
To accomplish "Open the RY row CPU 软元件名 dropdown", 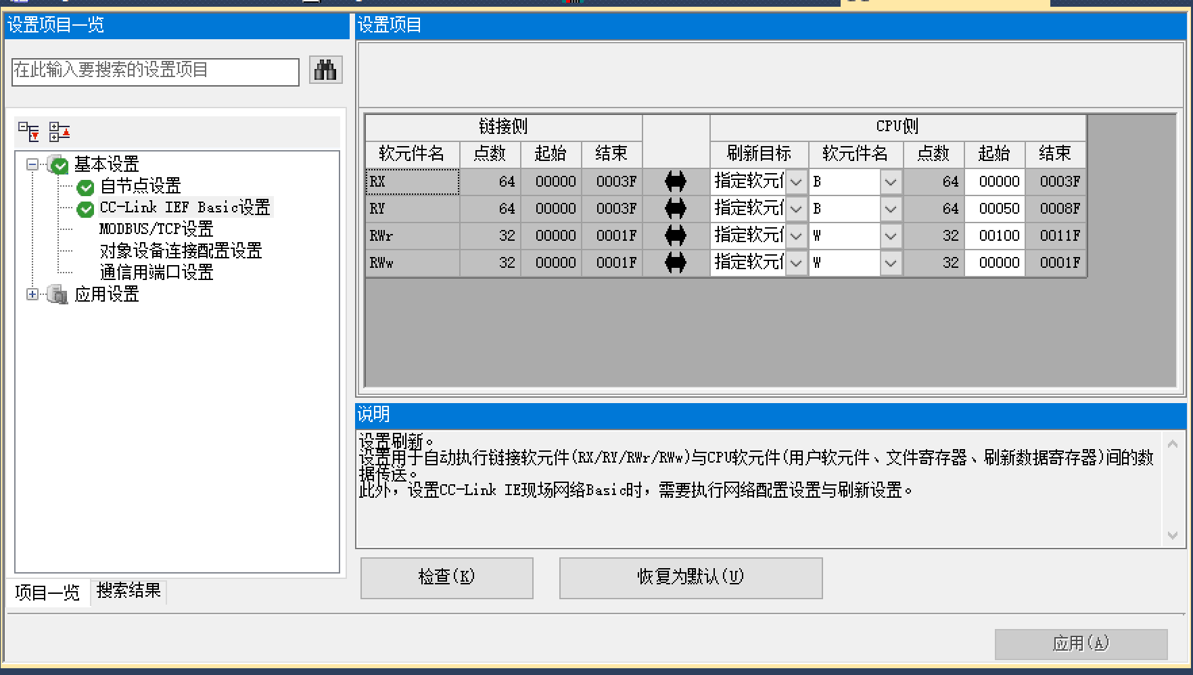I will coord(891,208).
